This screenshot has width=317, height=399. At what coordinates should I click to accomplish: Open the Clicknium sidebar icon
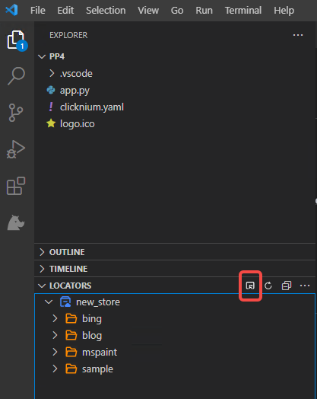click(x=16, y=222)
